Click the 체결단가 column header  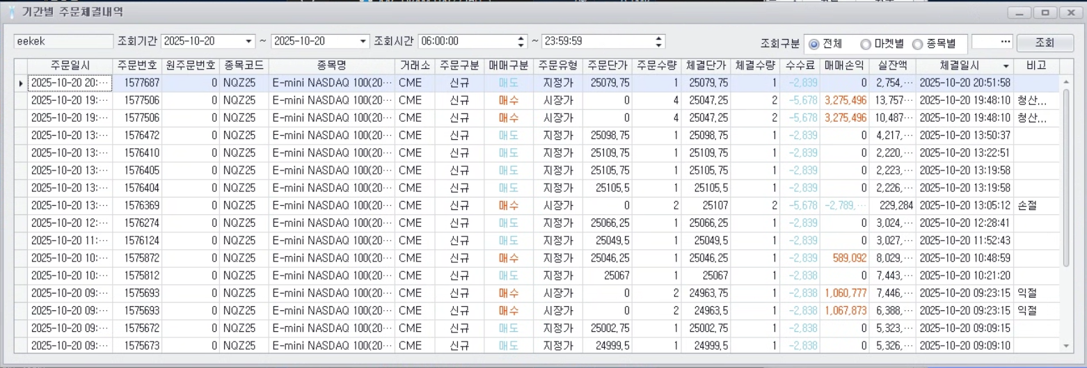706,65
